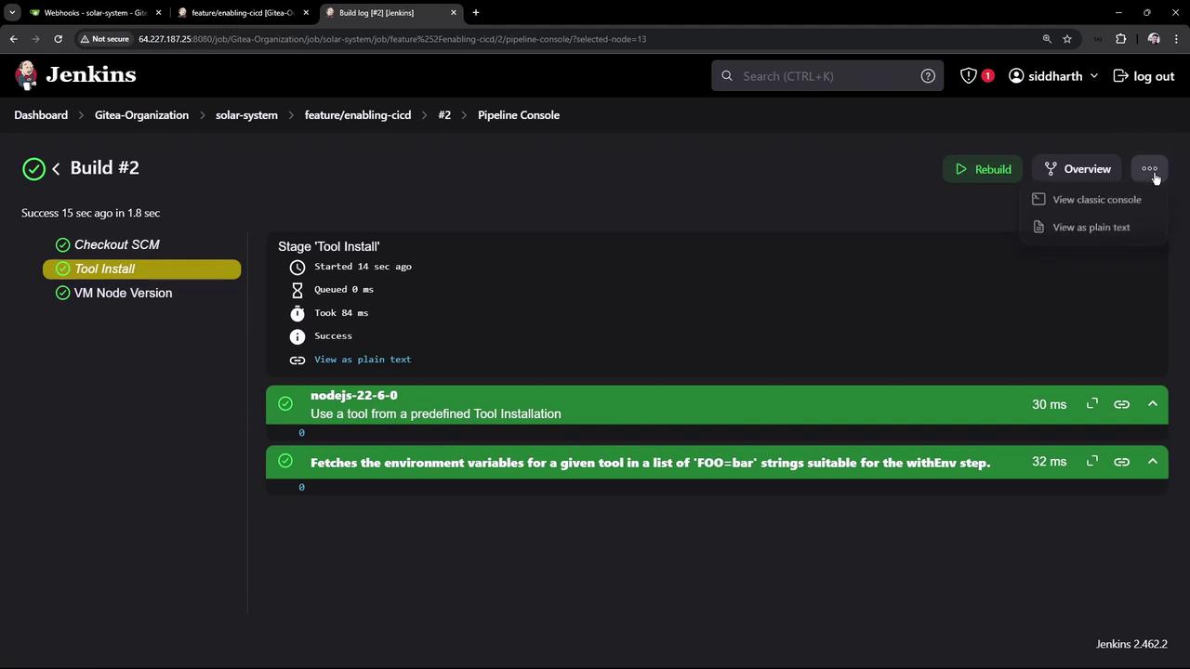
Task: Click View as plain text link in stage details
Action: 363,360
